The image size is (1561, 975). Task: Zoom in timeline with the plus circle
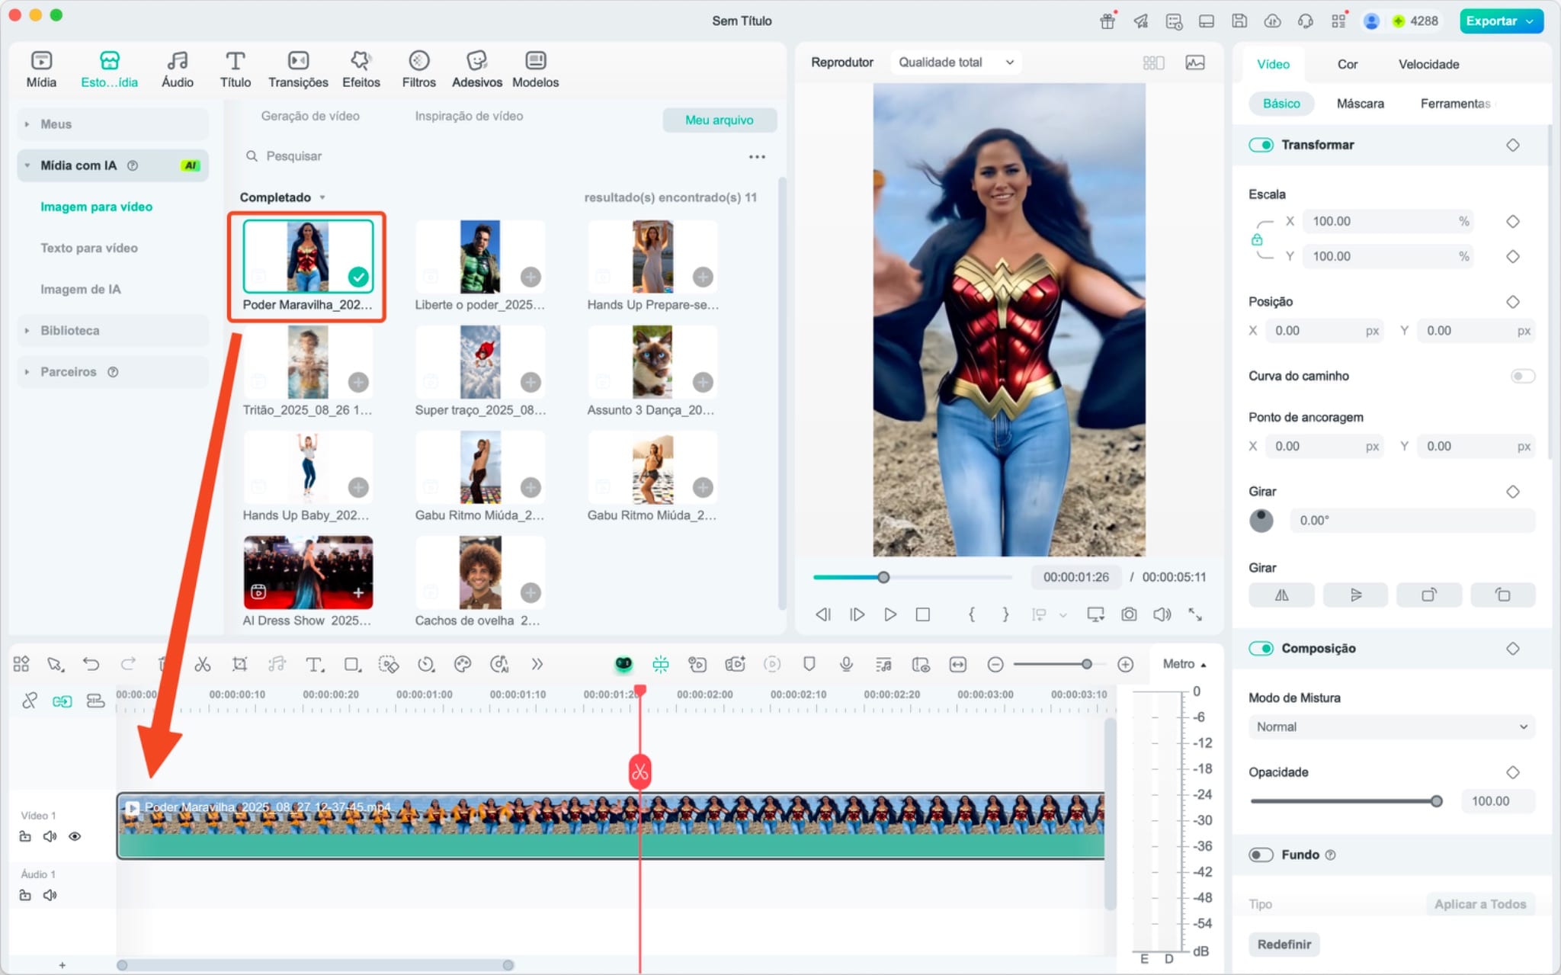click(1125, 665)
